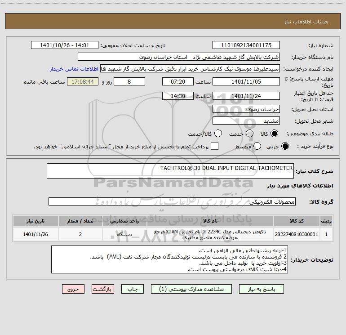The width and height of the screenshot is (346, 335).
Task: Choose the متوسط purchase type radio
Action: click(257, 146)
